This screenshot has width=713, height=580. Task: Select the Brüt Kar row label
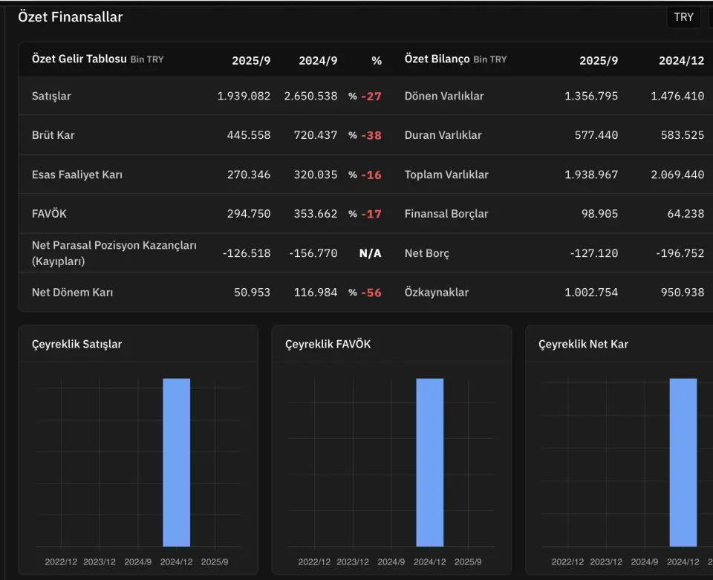53,135
